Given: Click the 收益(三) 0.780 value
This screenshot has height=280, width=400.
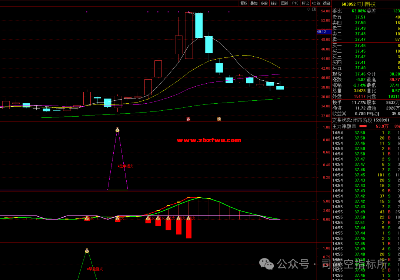Looking at the screenshot, I should click(x=360, y=114).
